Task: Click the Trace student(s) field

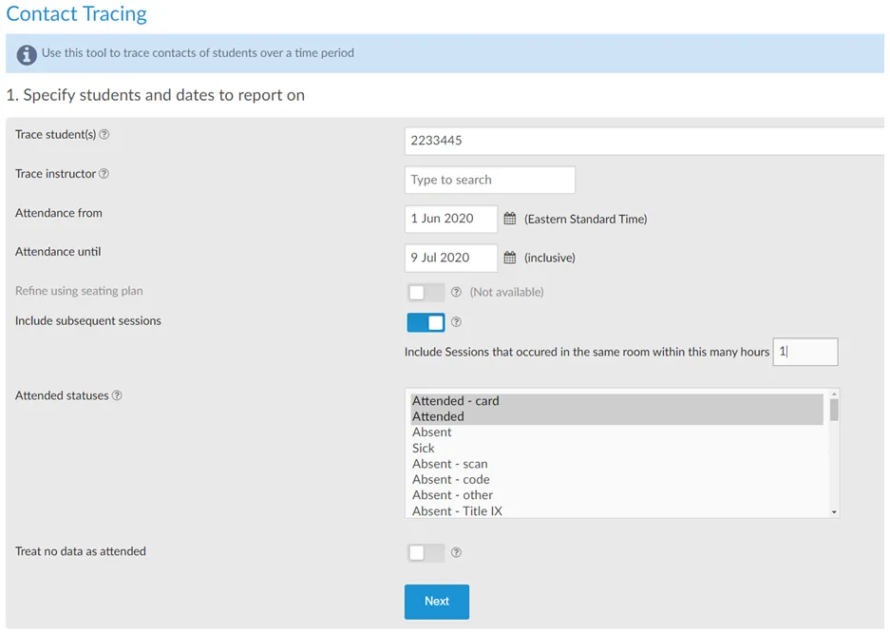Action: point(644,141)
